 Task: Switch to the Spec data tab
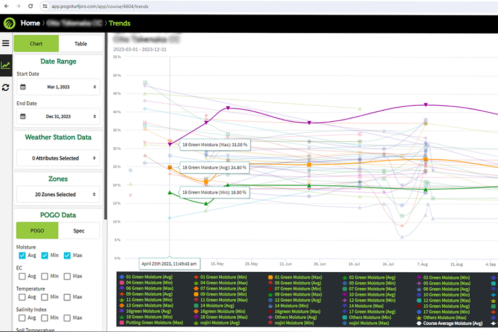(x=79, y=231)
